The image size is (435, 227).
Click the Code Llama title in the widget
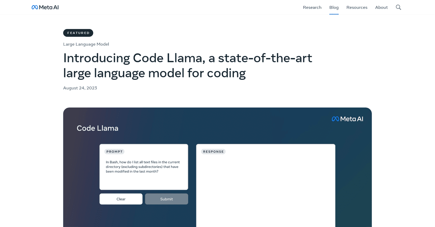97,128
